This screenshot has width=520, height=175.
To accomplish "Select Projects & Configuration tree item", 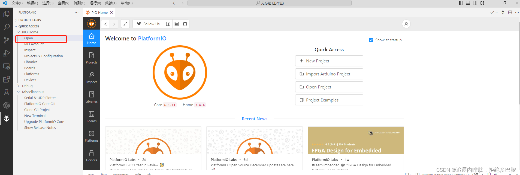I will [44, 56].
